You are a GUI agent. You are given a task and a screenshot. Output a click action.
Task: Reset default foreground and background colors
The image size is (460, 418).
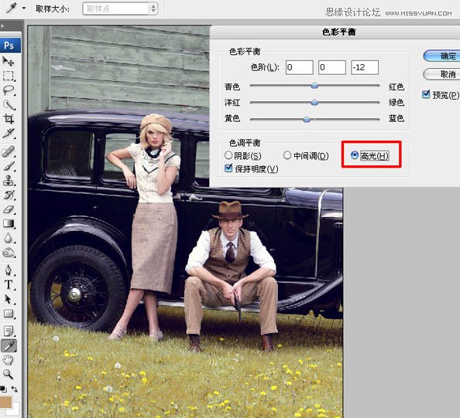tap(3, 389)
